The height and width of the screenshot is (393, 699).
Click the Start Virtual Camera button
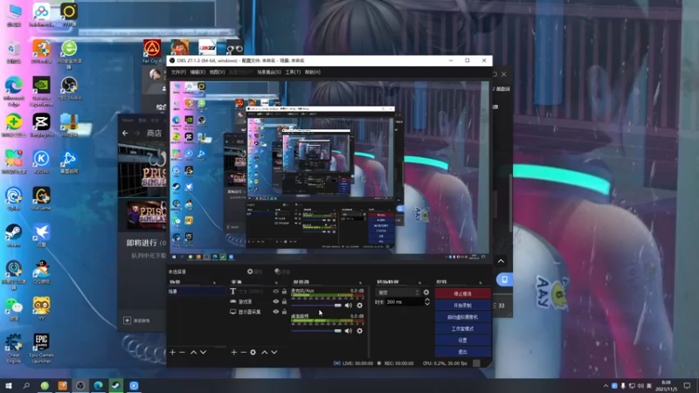(x=463, y=317)
